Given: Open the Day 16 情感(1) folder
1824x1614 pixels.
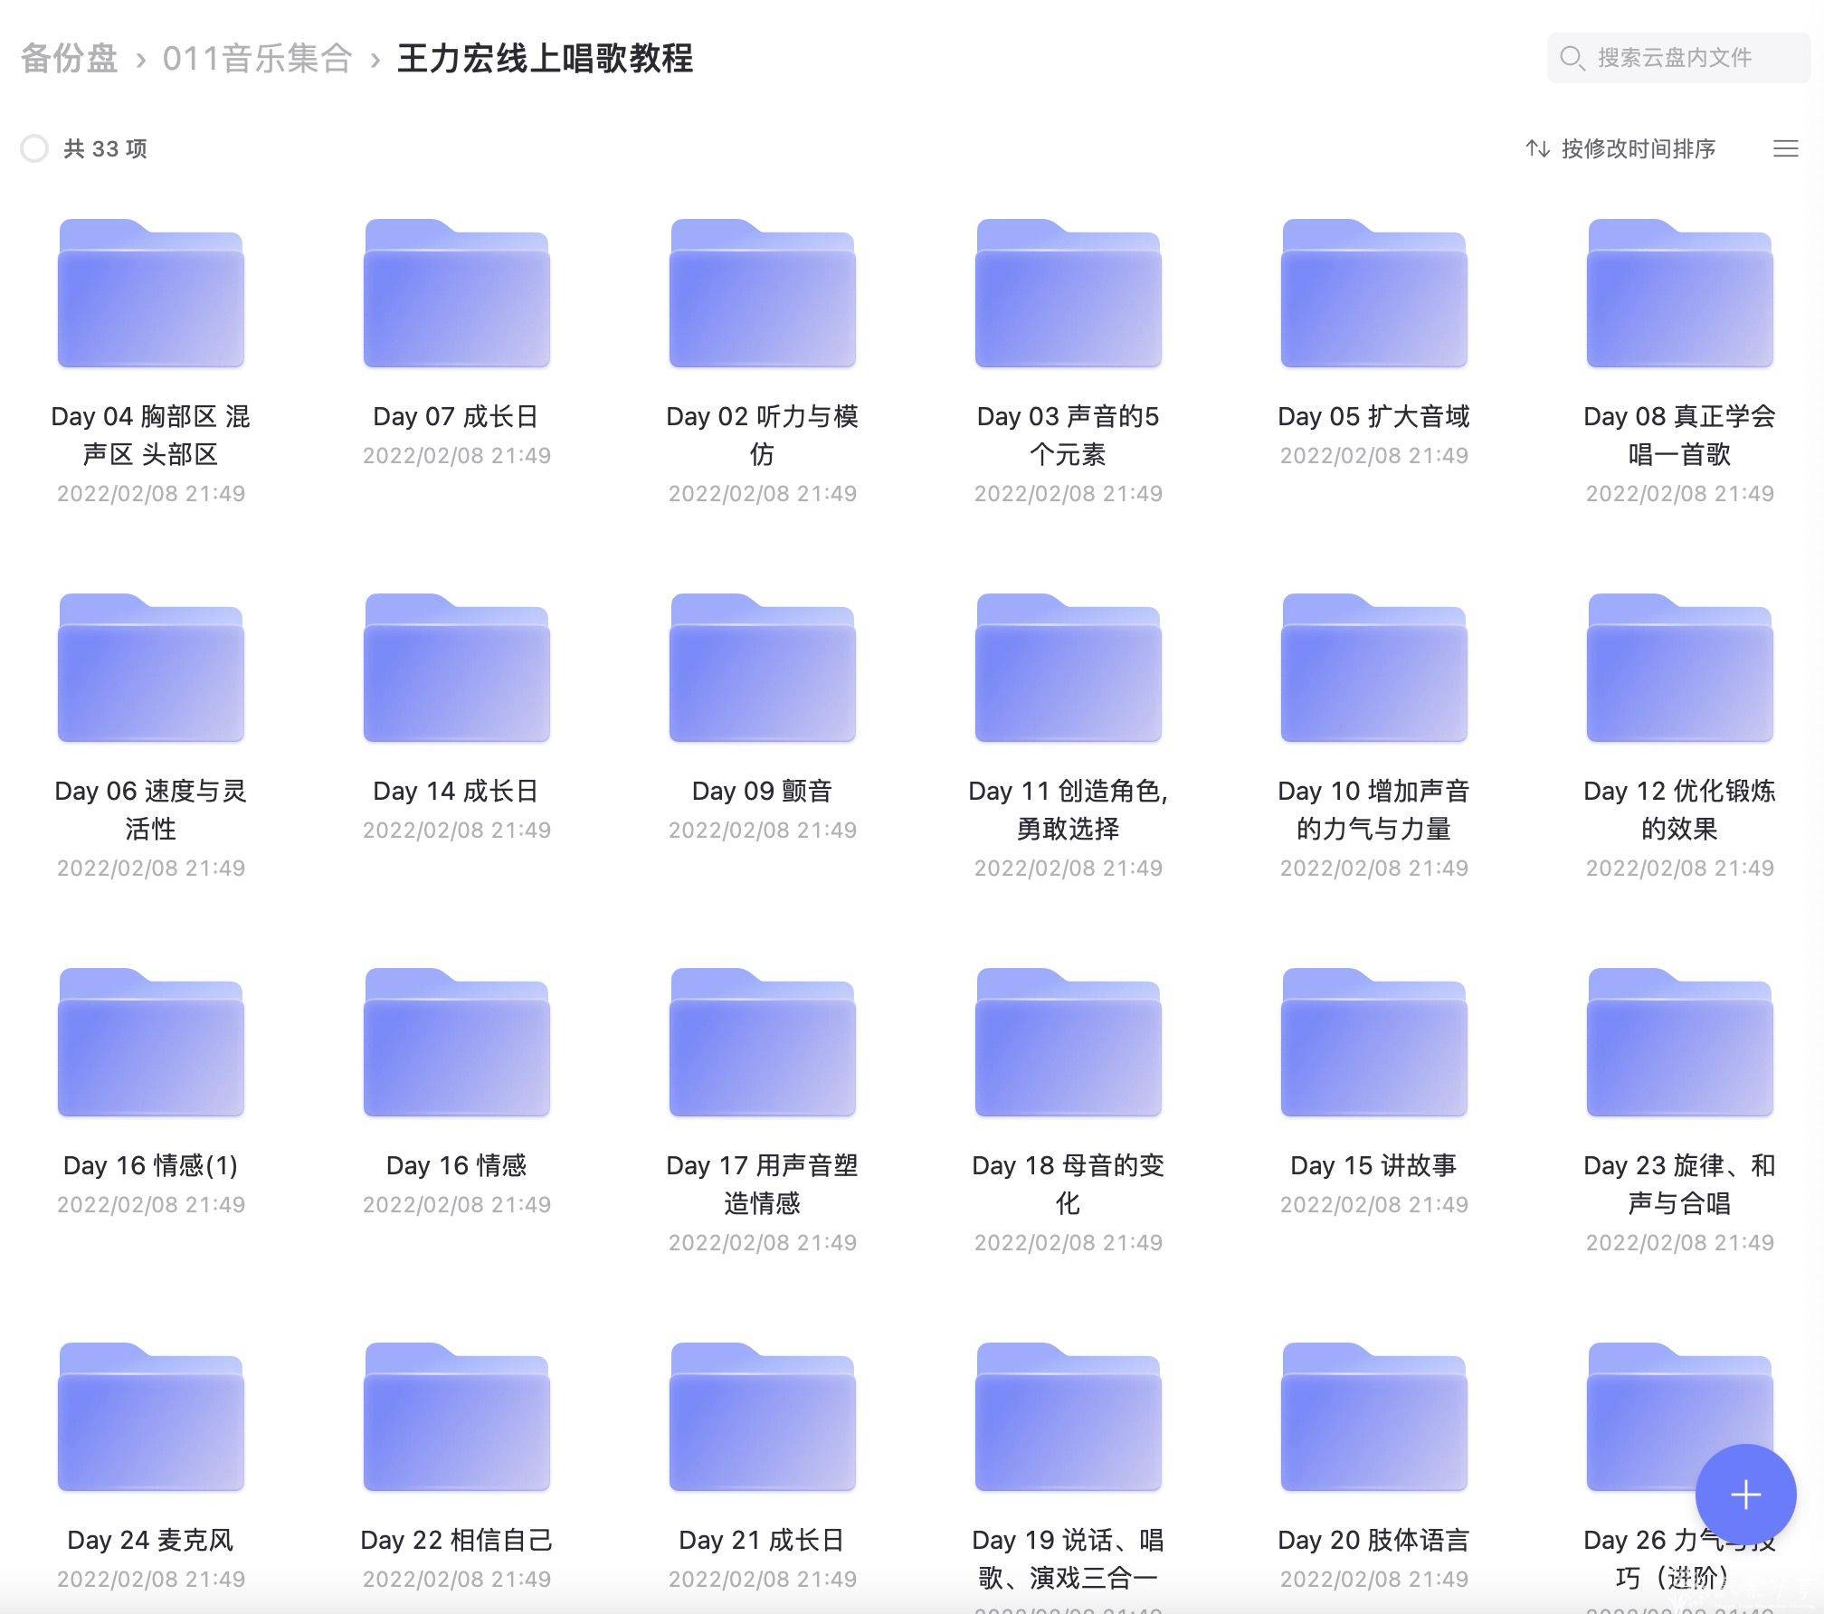Looking at the screenshot, I should point(151,1043).
